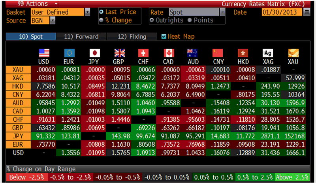316x183 pixels.
Task: Select the AUD Australian flag icon
Action: pos(194,53)
